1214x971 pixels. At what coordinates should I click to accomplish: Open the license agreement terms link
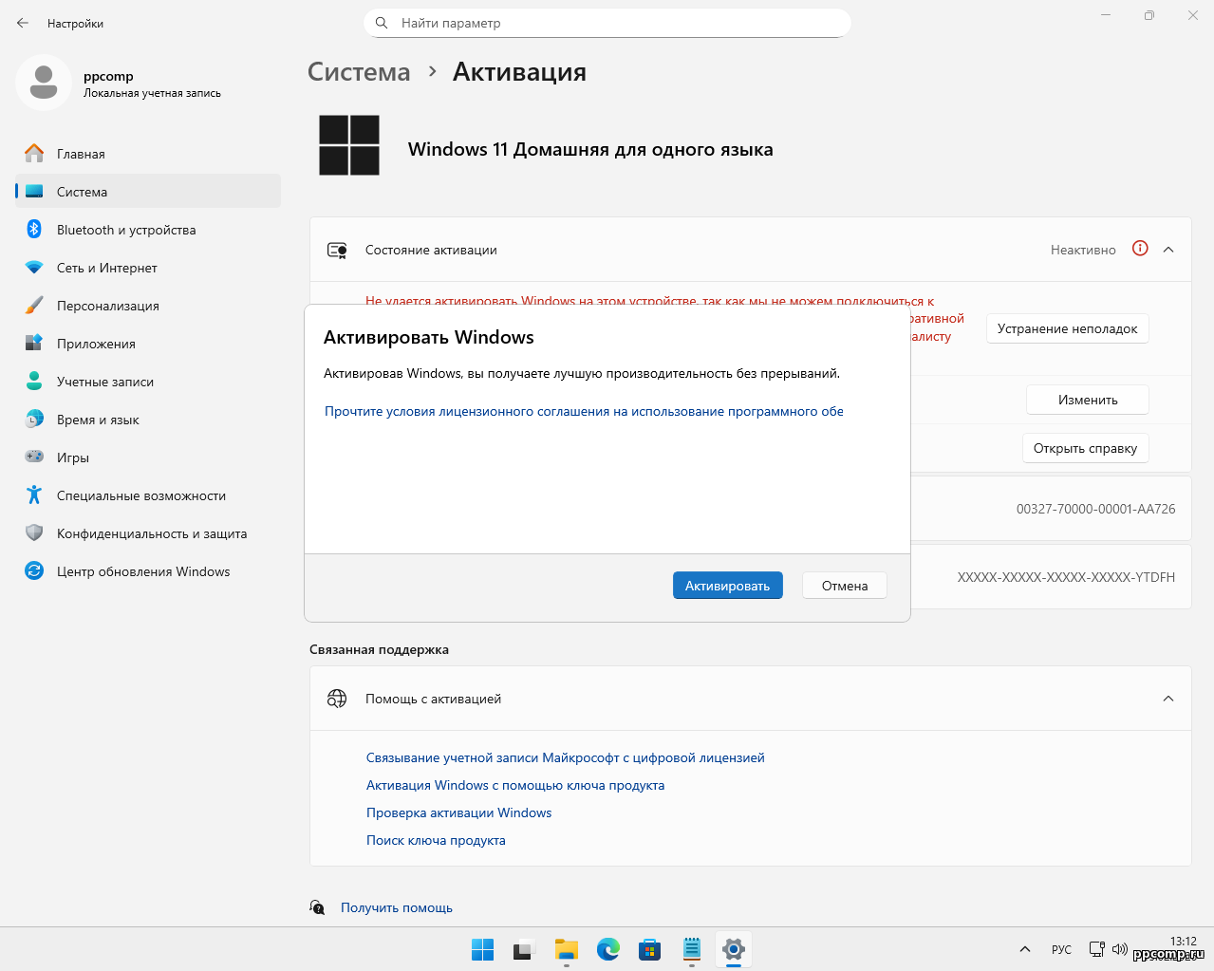tap(584, 411)
